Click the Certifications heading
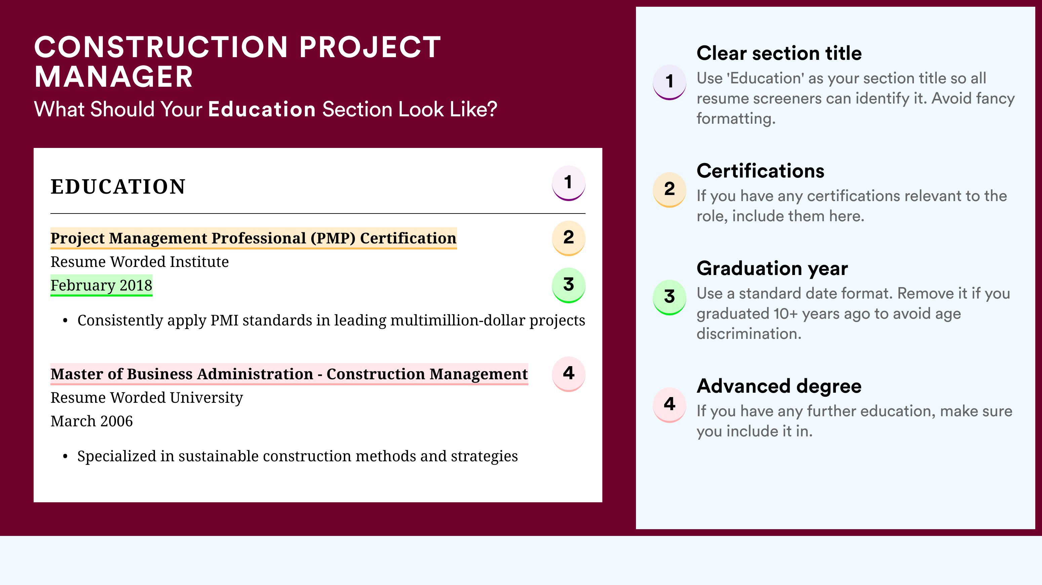 click(x=760, y=171)
